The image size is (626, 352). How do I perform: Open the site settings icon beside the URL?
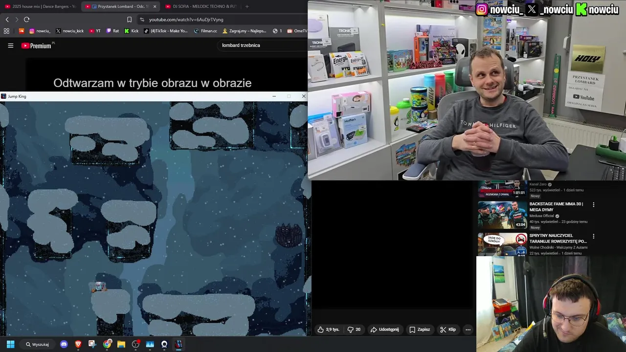point(142,20)
